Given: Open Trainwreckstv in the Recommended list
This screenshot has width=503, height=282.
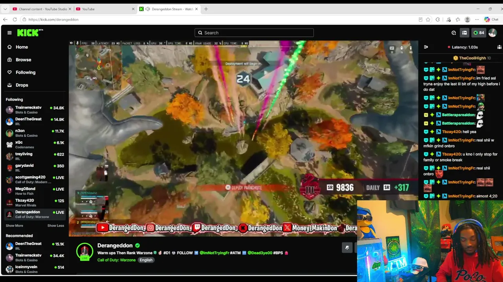Looking at the screenshot, I should tap(35, 258).
